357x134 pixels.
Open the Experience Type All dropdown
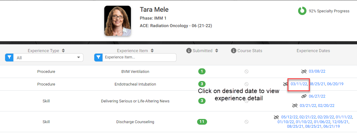point(48,58)
